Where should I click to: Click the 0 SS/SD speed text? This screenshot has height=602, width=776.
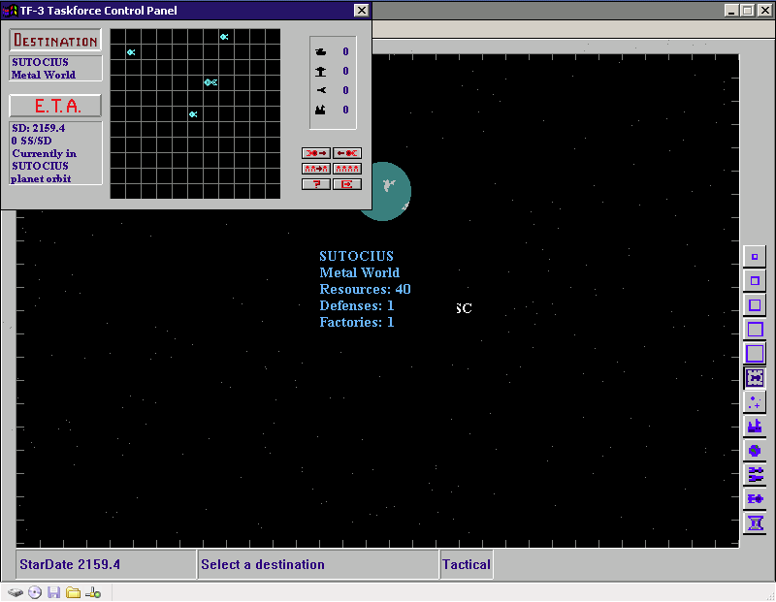[31, 141]
